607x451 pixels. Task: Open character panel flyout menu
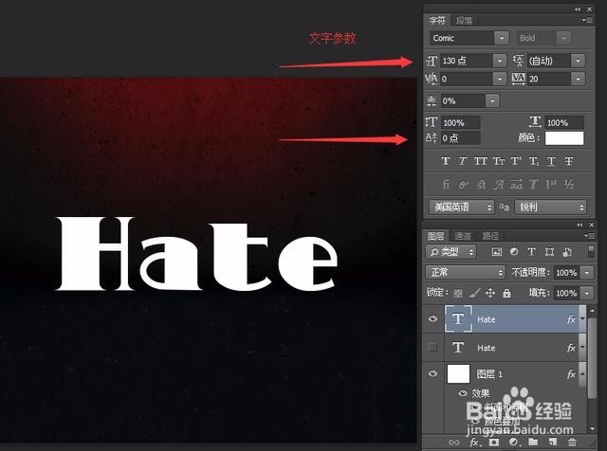pos(587,20)
